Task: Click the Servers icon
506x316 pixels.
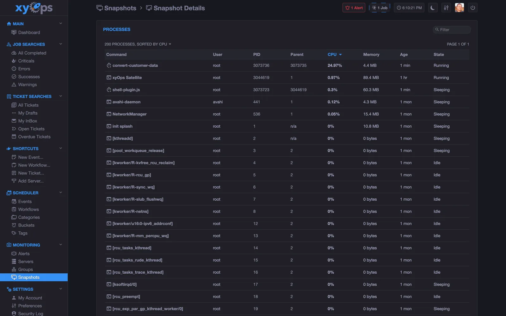Action: click(x=14, y=261)
